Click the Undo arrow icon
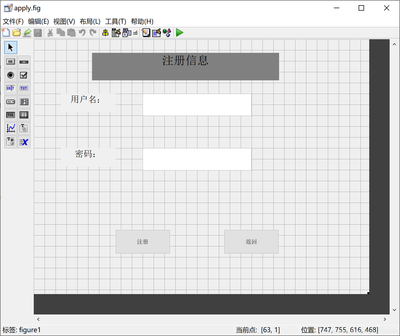The height and width of the screenshot is (336, 400). (x=82, y=33)
